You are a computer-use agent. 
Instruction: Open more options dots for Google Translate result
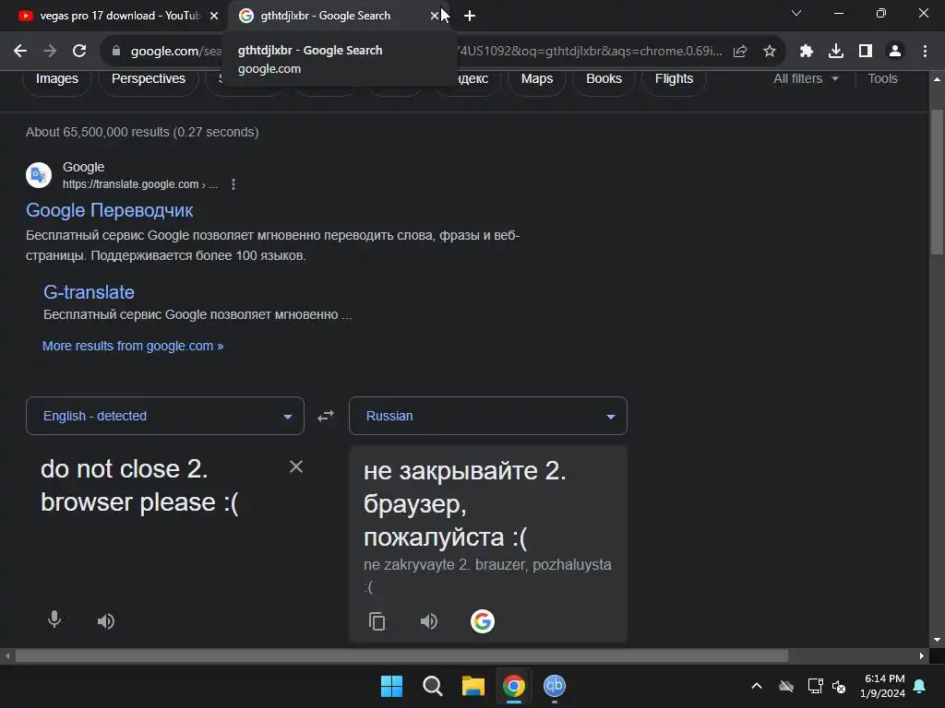click(x=233, y=184)
